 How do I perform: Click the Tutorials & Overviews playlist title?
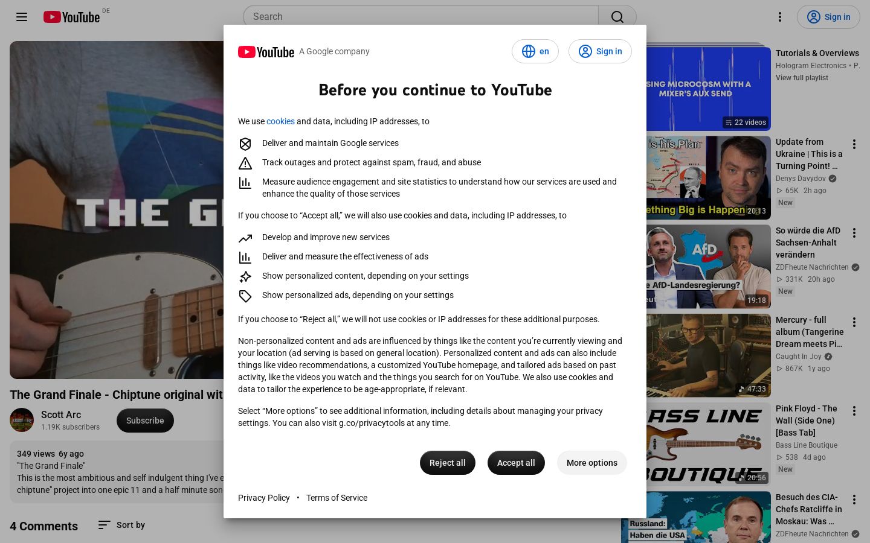tap(817, 53)
